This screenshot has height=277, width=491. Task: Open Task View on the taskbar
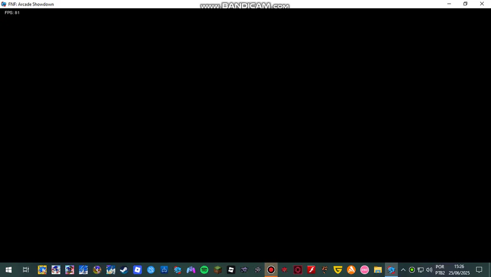pos(26,269)
